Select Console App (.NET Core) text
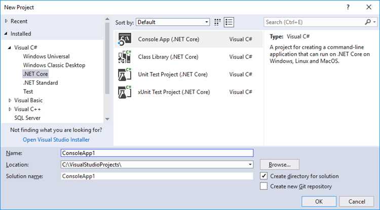The image size is (380, 210). [x=168, y=39]
